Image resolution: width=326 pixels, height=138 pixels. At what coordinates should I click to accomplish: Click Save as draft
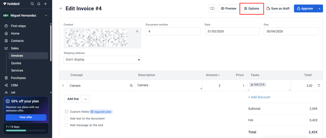[x=278, y=9]
